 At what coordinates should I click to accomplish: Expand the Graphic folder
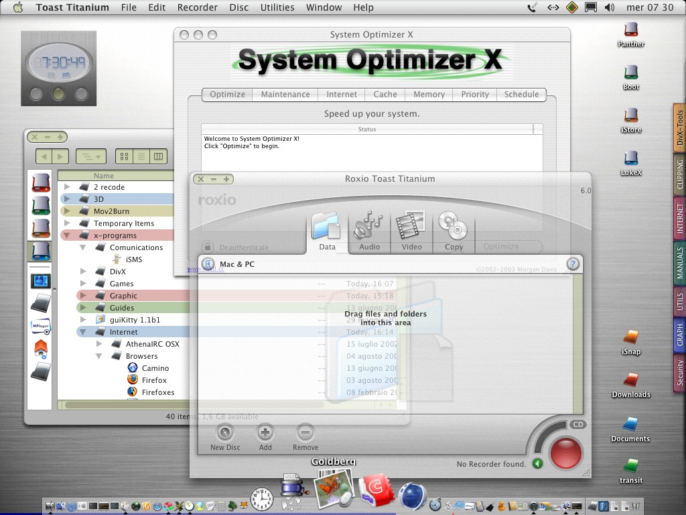pyautogui.click(x=83, y=296)
